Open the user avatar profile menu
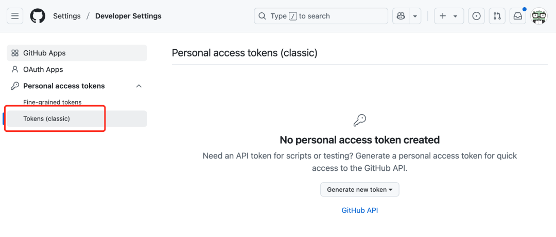The width and height of the screenshot is (556, 237). (x=539, y=16)
